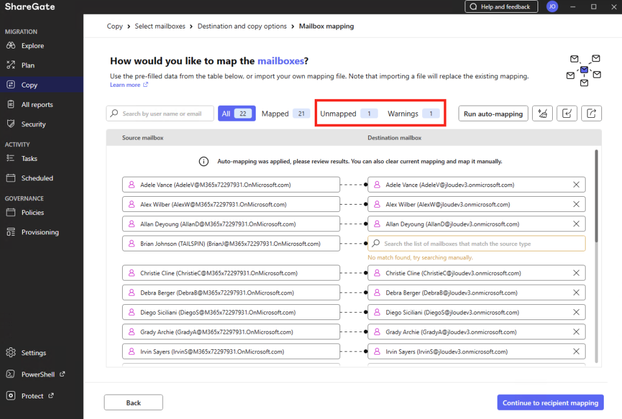The height and width of the screenshot is (419, 622).
Task: Select Diego Siciliani source mailbox
Action: pyautogui.click(x=231, y=312)
